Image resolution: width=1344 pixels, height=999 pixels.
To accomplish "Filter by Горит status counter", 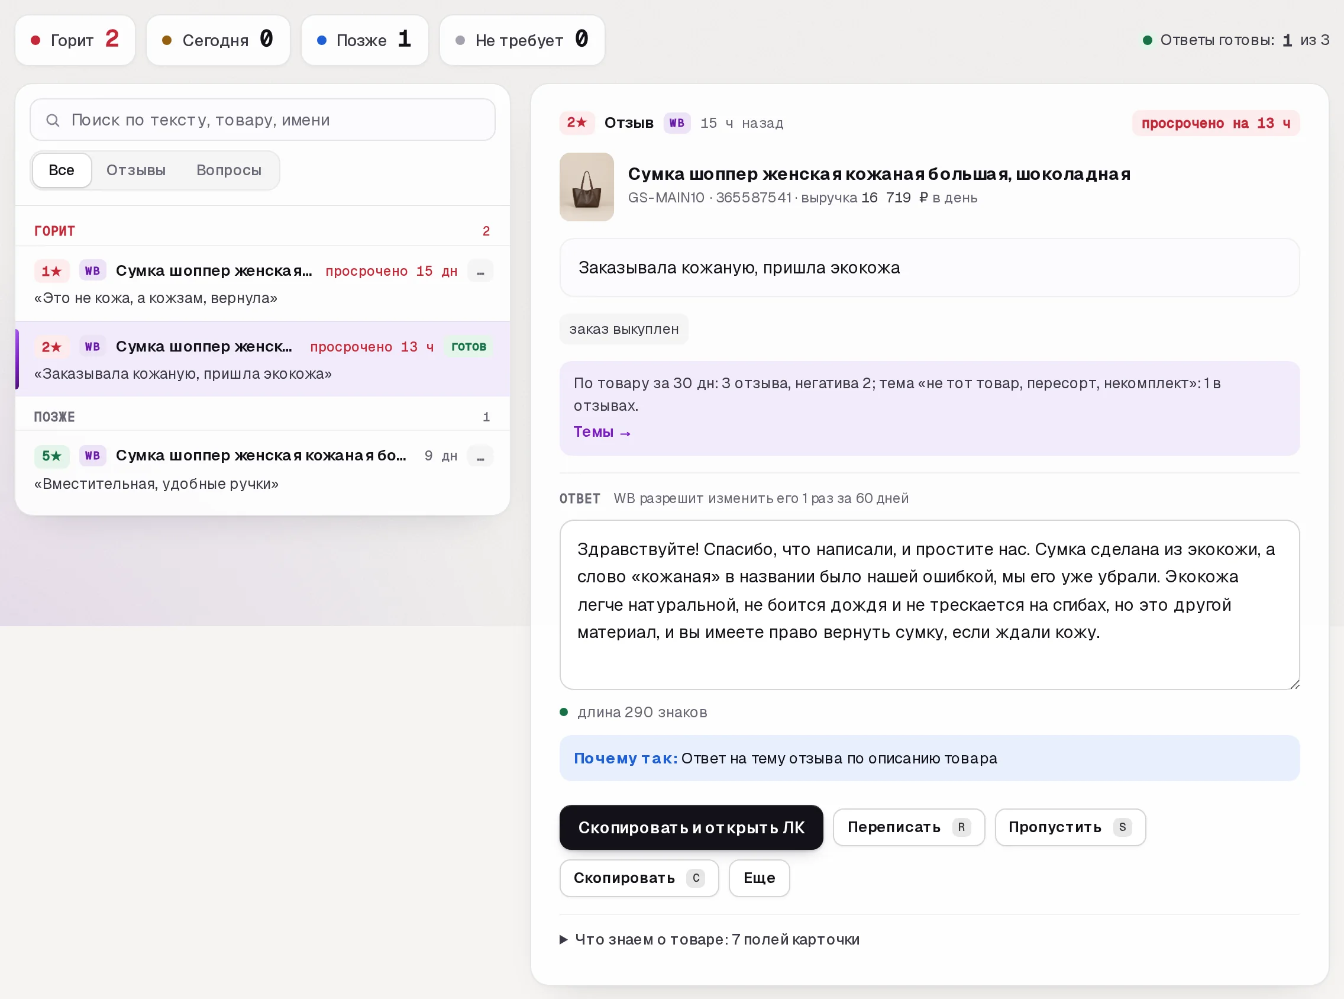I will click(x=75, y=40).
